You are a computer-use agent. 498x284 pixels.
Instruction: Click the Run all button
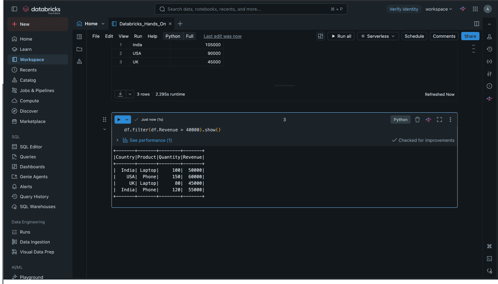click(x=342, y=36)
